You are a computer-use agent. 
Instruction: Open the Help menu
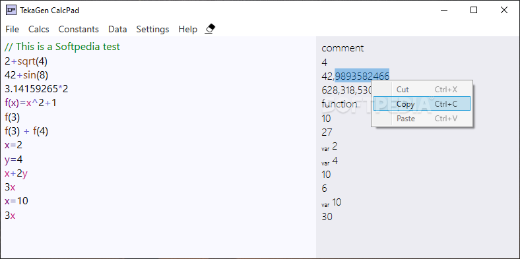coord(187,29)
